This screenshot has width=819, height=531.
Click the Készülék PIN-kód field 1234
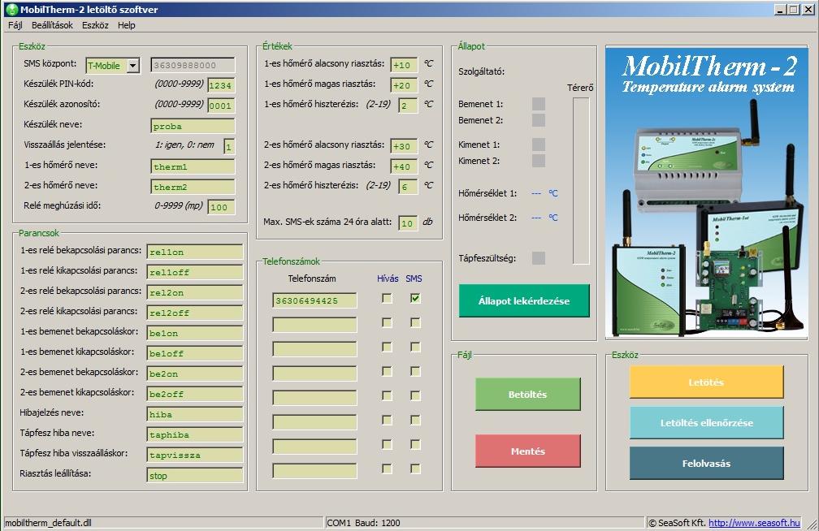pos(221,85)
